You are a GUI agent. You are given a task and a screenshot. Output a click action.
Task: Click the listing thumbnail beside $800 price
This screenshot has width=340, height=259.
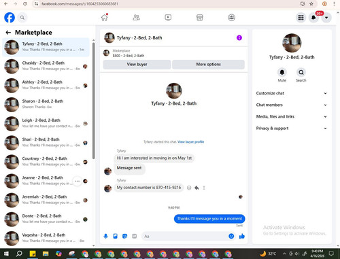pos(106,53)
